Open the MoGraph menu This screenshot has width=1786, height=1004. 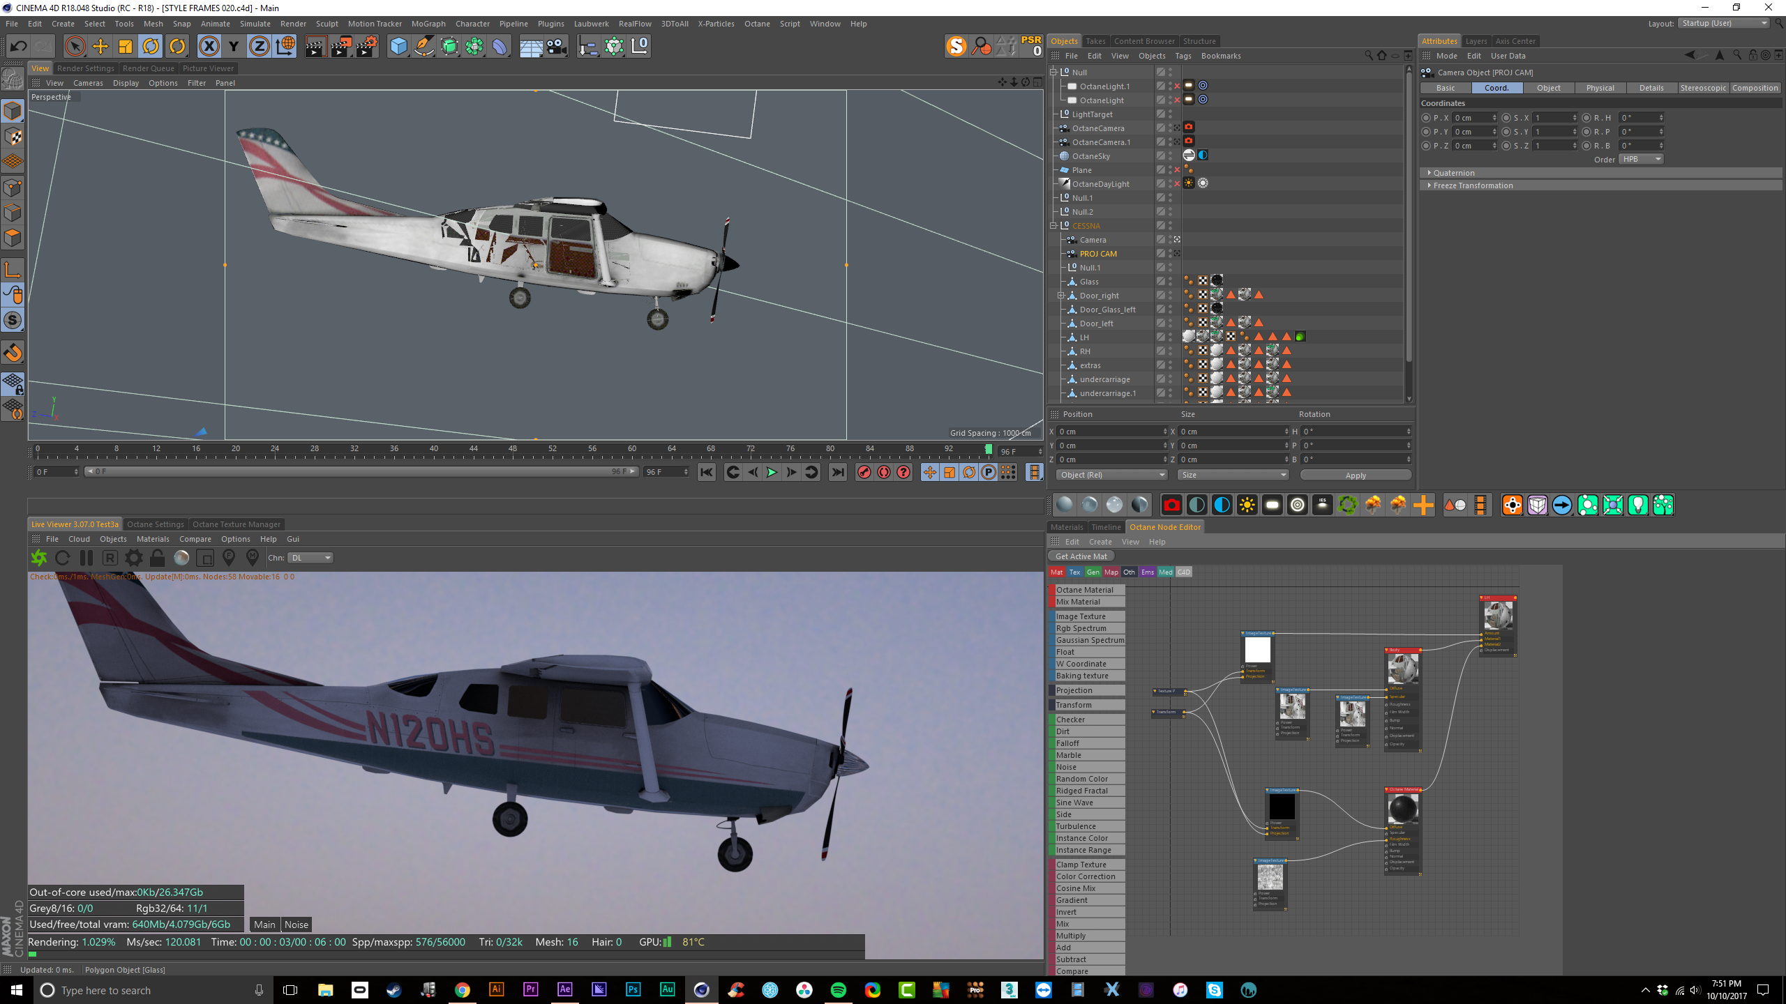pos(428,24)
